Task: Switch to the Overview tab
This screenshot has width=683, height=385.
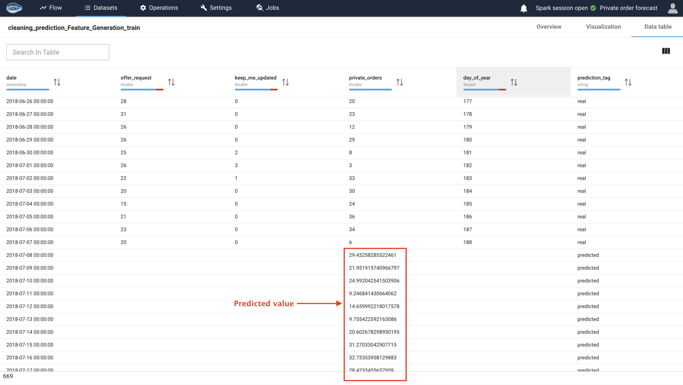Action: point(549,27)
